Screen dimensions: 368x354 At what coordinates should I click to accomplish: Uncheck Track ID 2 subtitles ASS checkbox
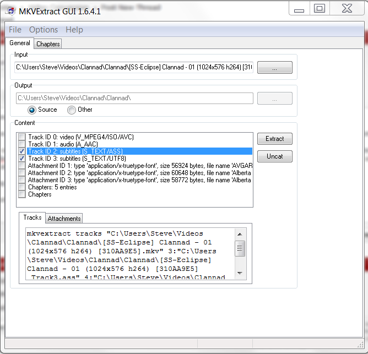[x=22, y=151]
